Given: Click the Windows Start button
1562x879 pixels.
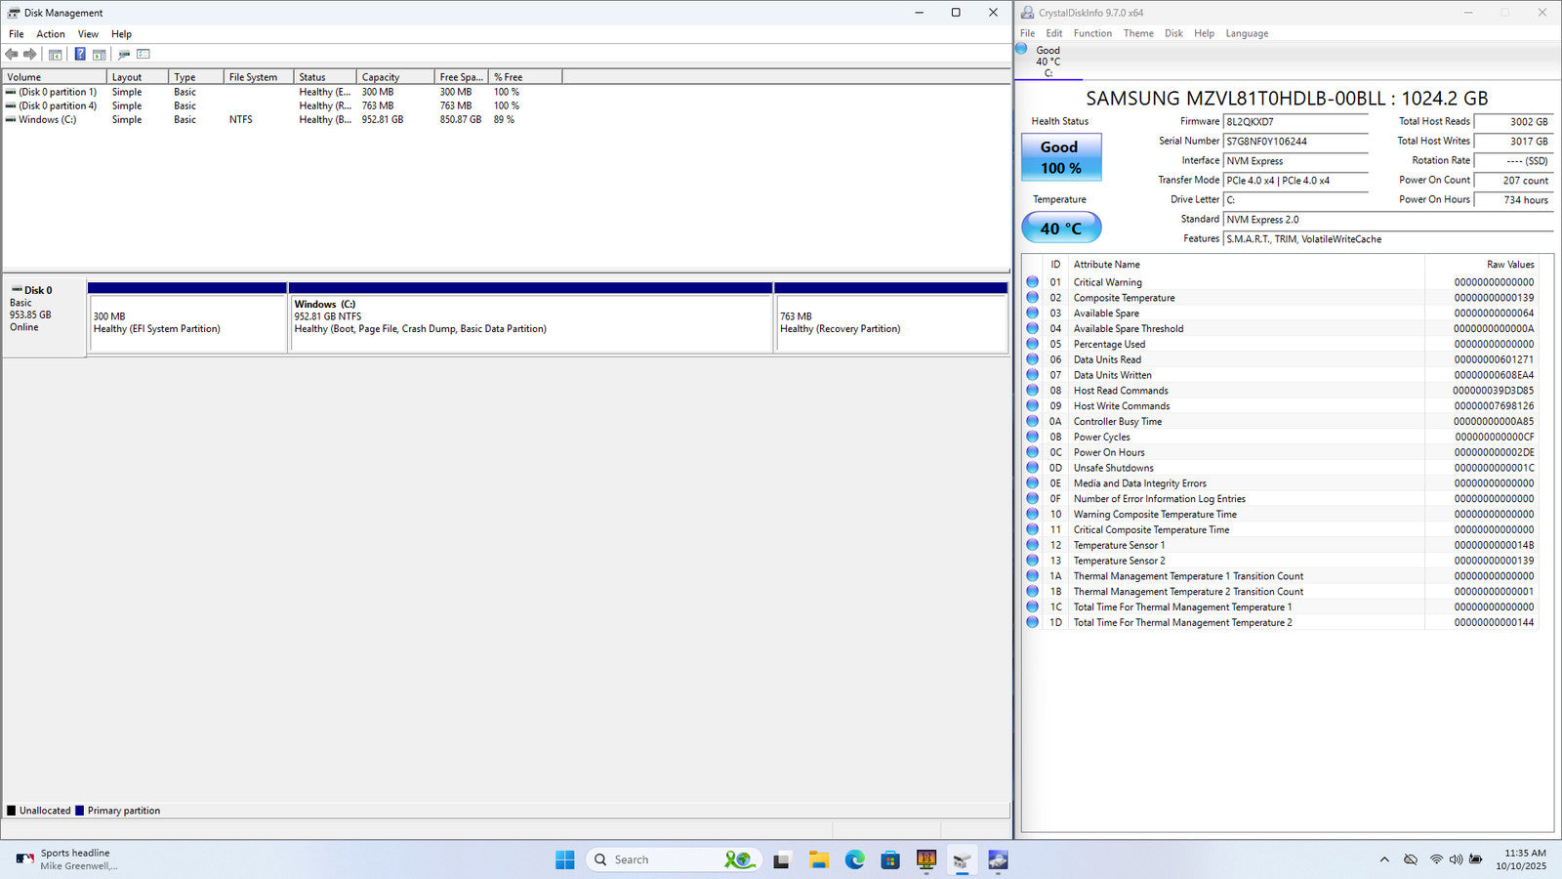Looking at the screenshot, I should click(565, 859).
